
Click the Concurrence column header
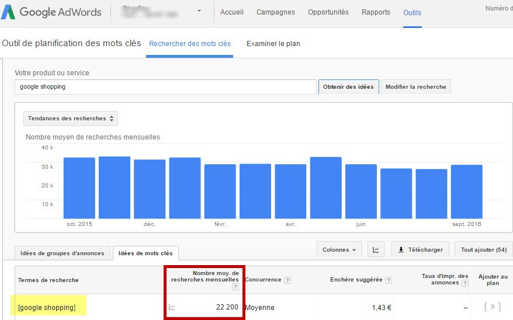click(x=263, y=280)
